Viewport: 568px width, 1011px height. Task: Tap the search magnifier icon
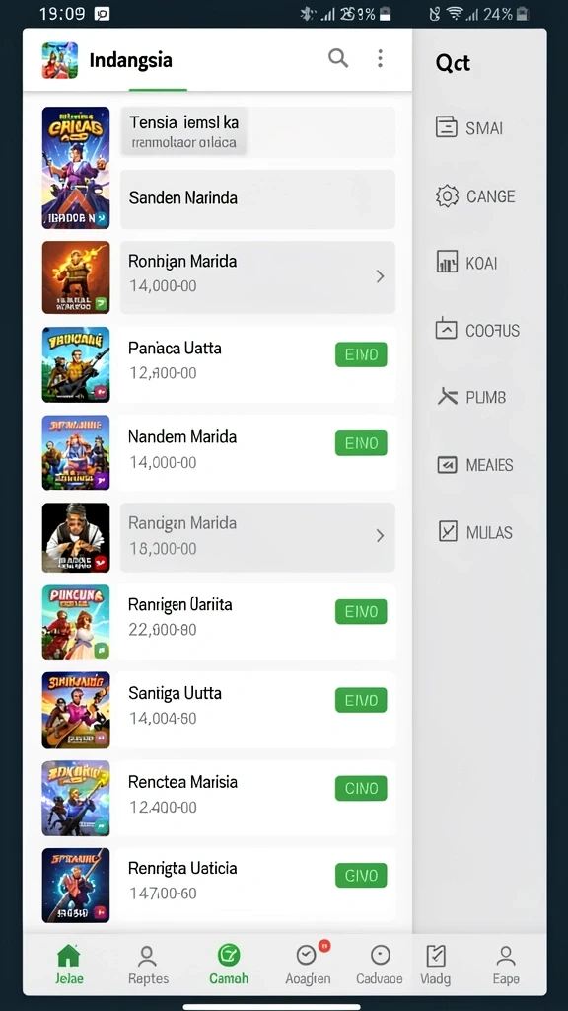click(338, 58)
